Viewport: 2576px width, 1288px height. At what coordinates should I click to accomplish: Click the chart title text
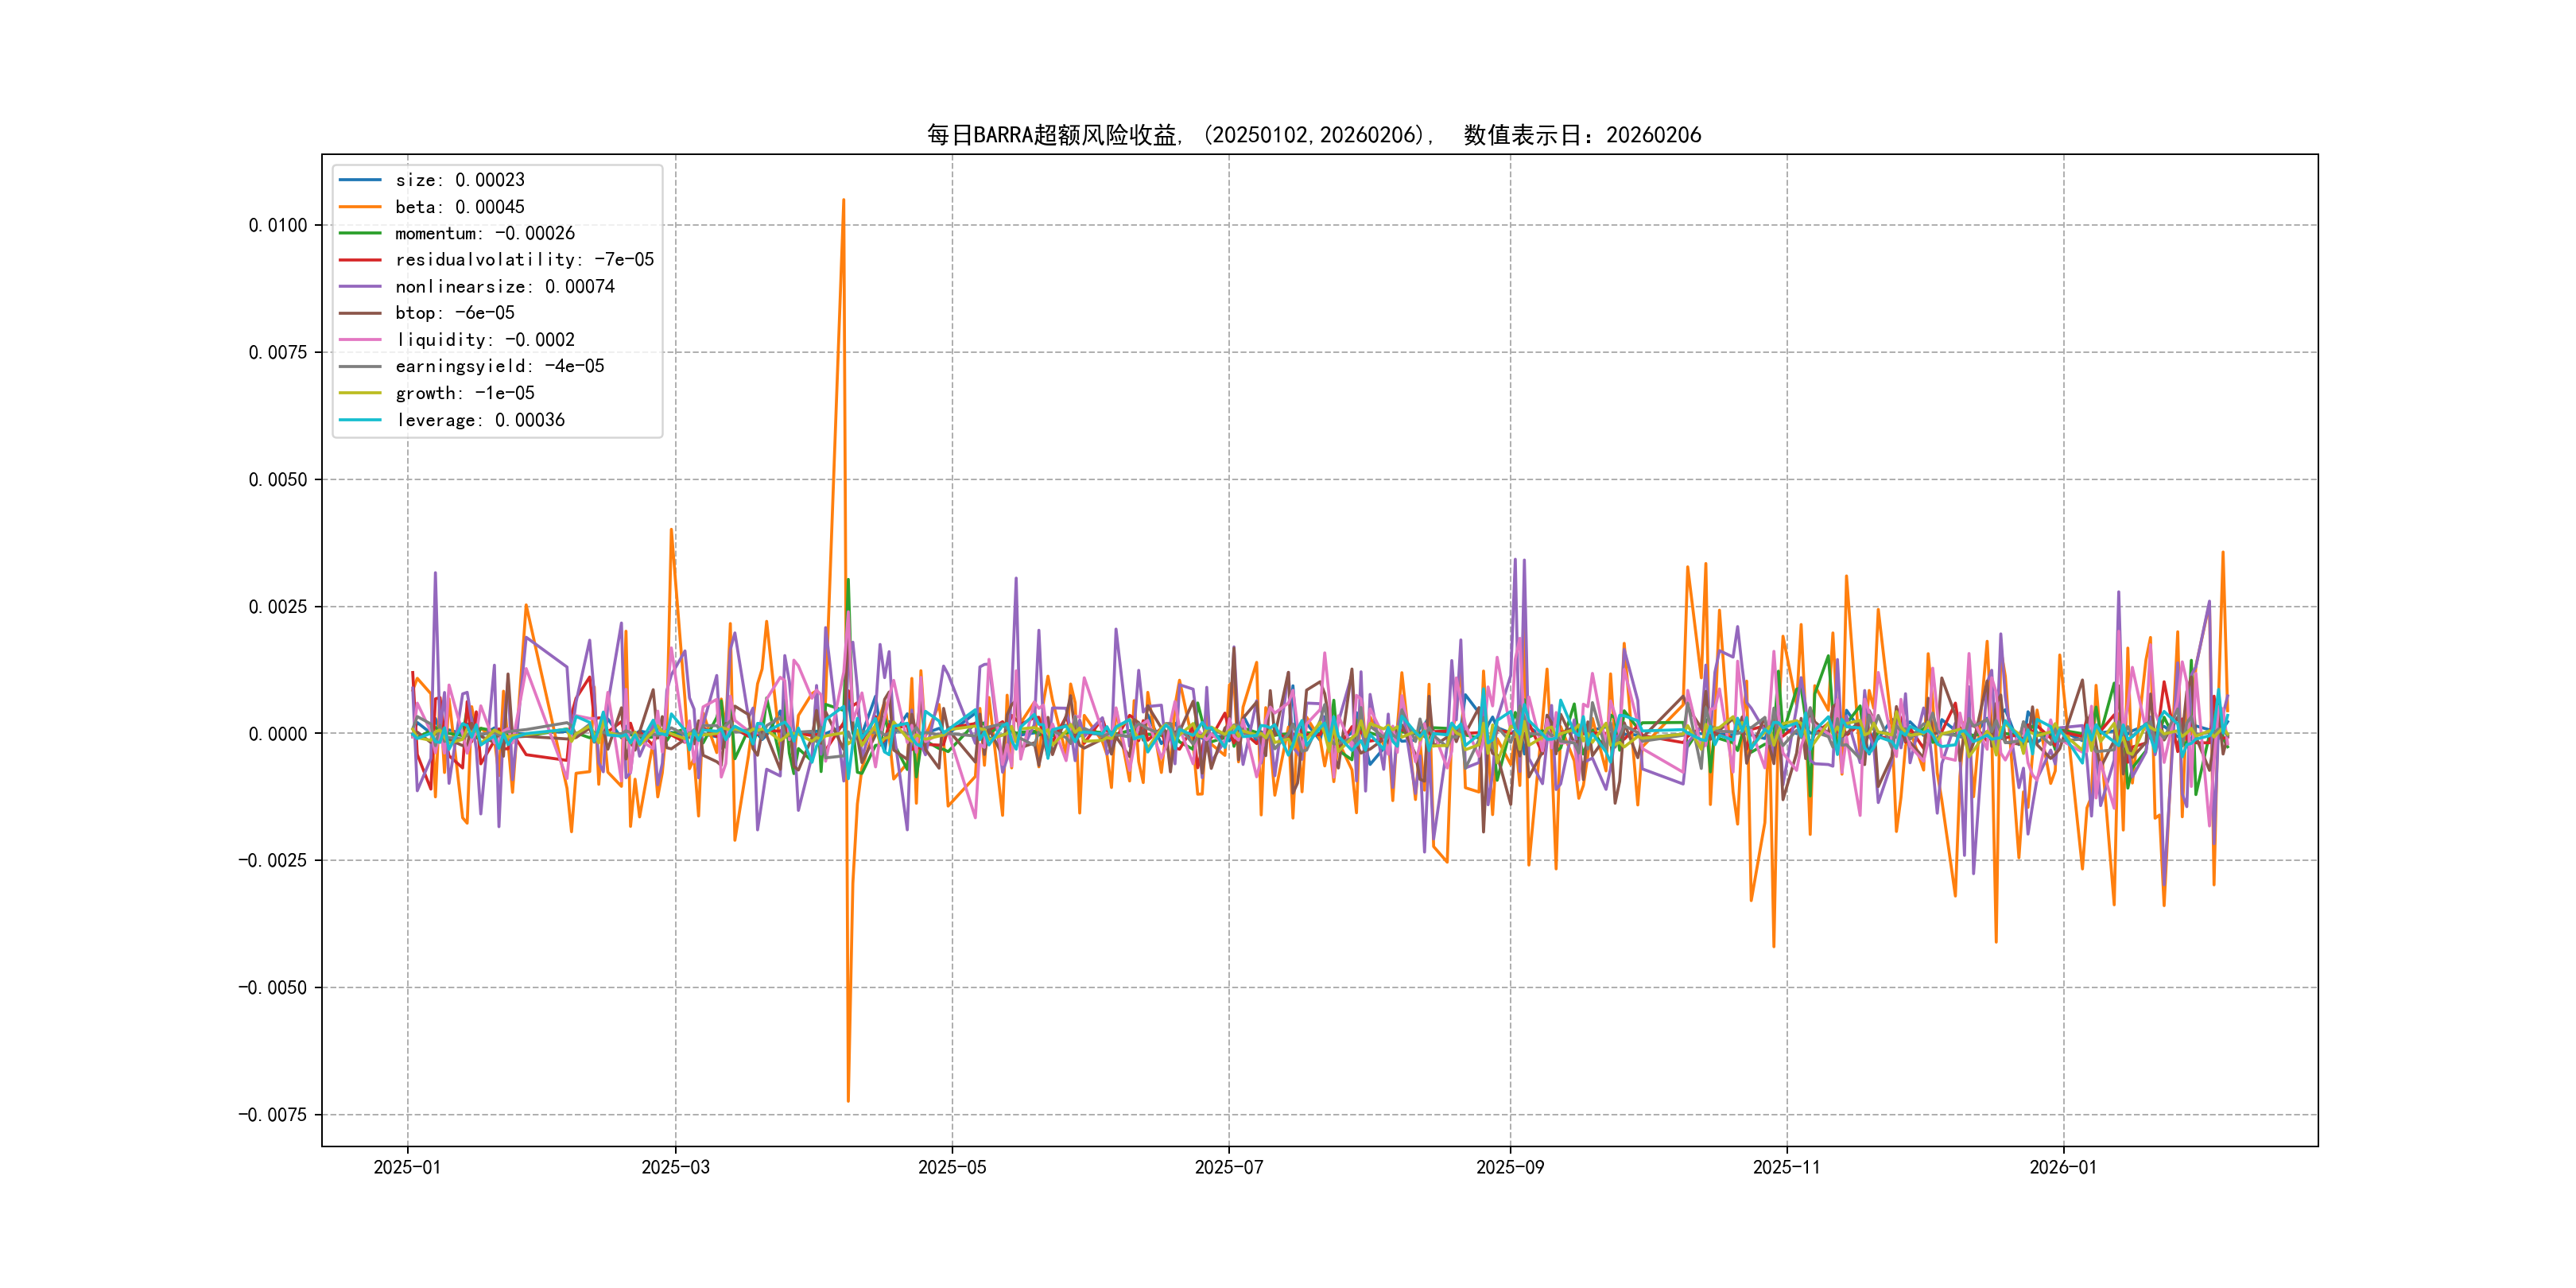(1313, 135)
